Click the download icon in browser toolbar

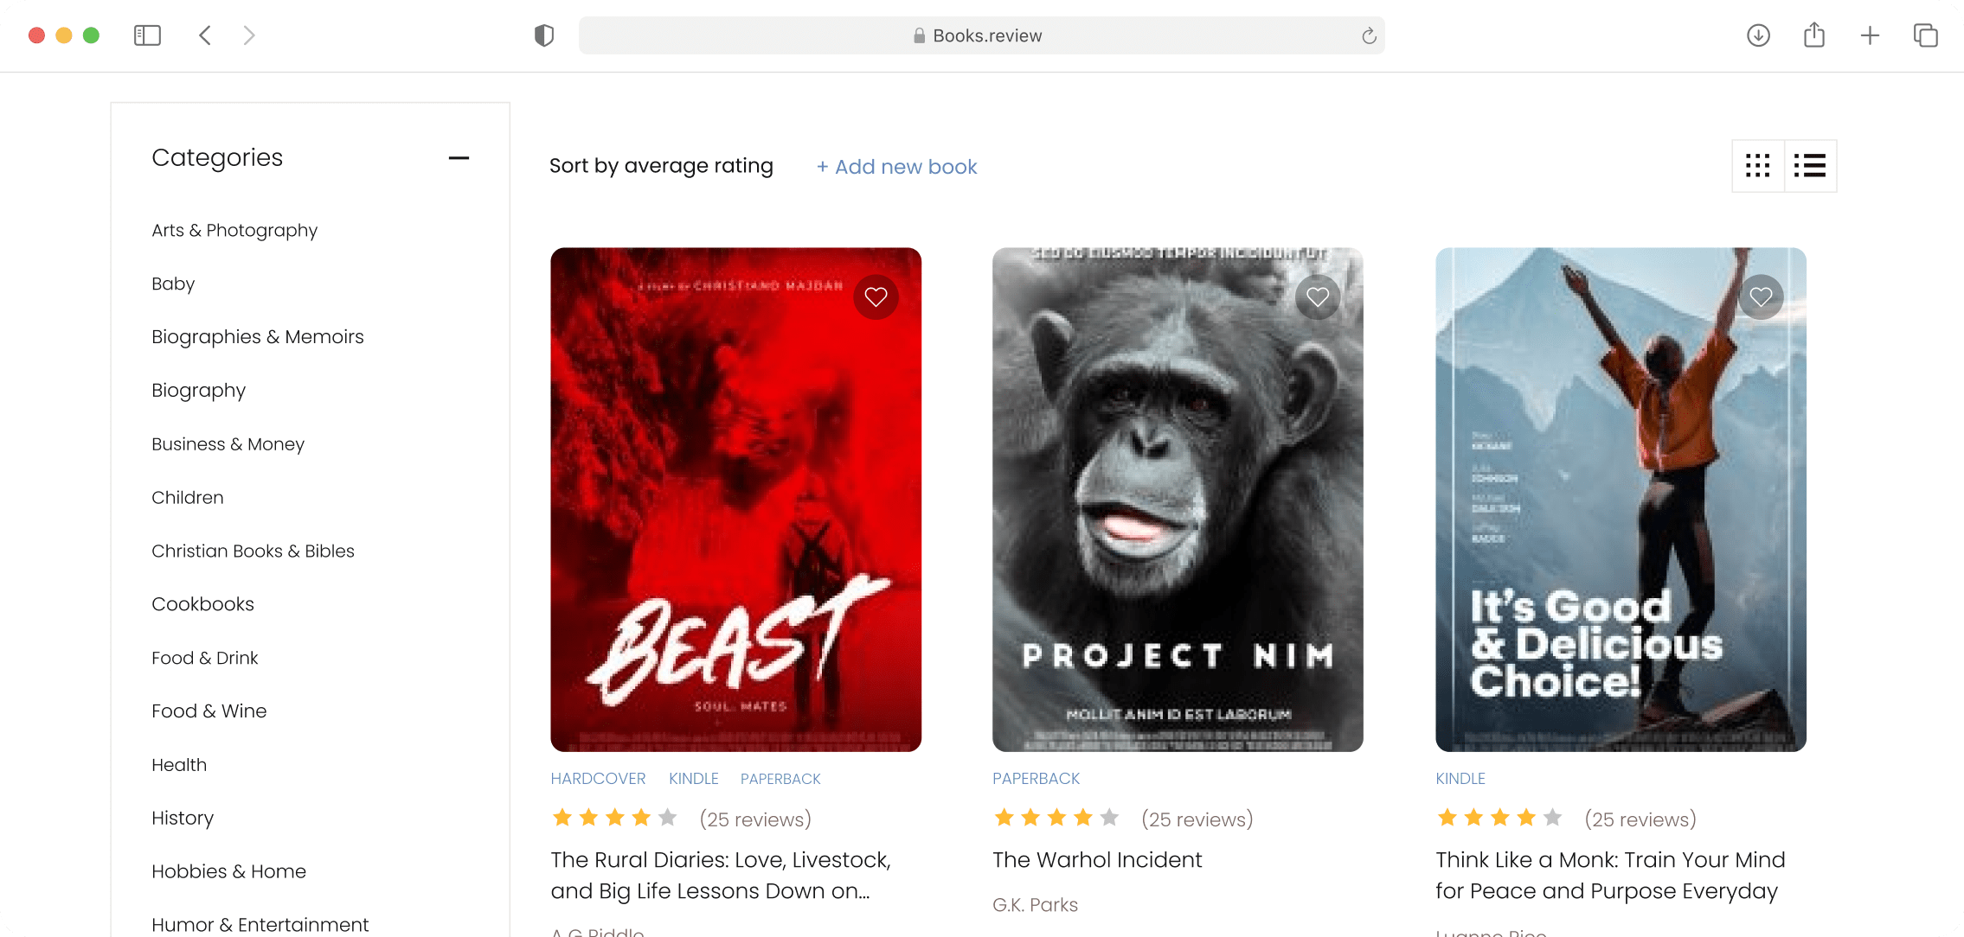[1759, 35]
